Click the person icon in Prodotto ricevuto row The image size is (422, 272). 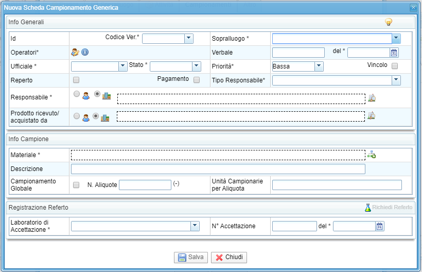(86, 118)
